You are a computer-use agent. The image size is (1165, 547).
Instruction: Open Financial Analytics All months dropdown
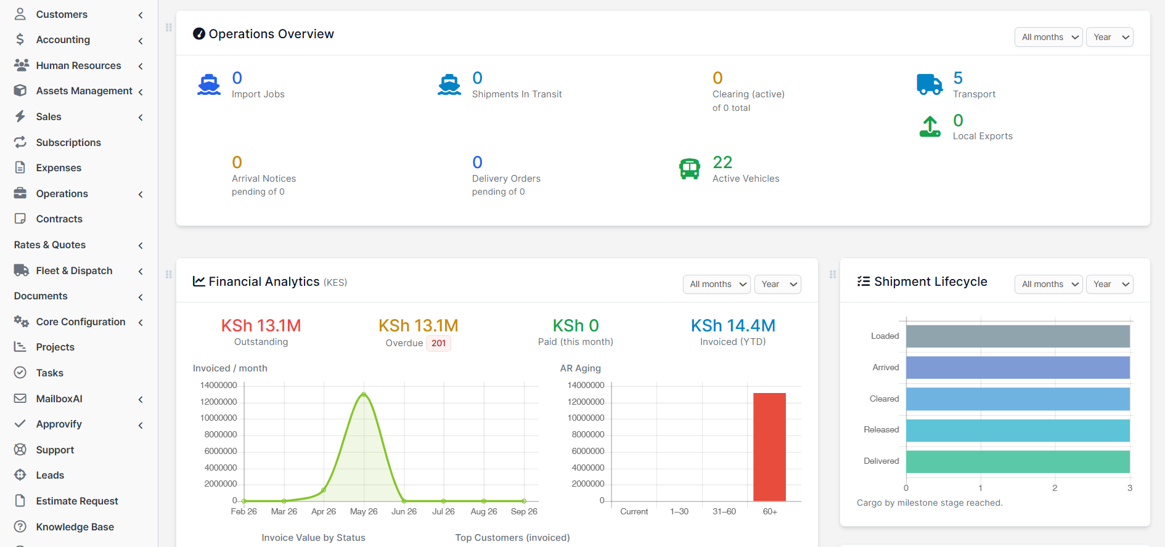[x=717, y=284]
